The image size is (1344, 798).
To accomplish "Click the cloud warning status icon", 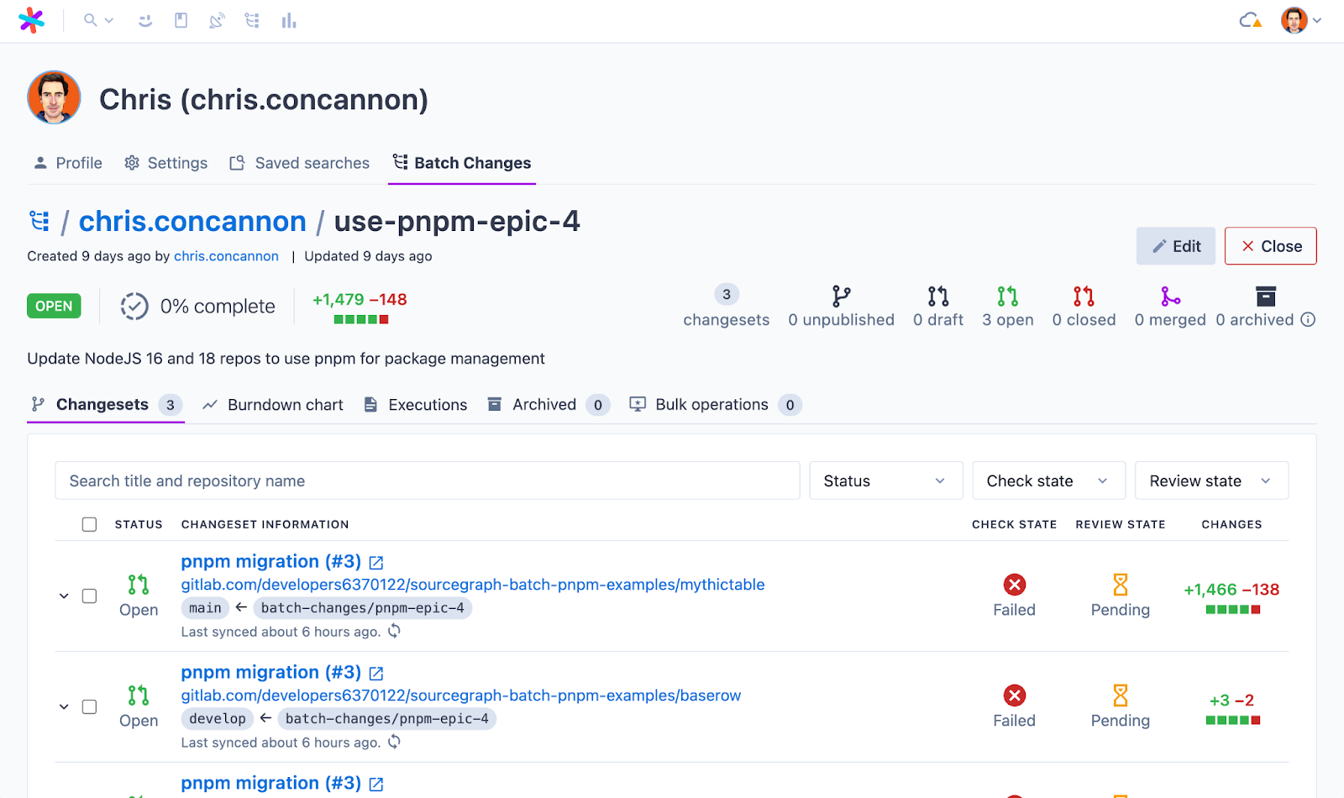I will (1251, 20).
